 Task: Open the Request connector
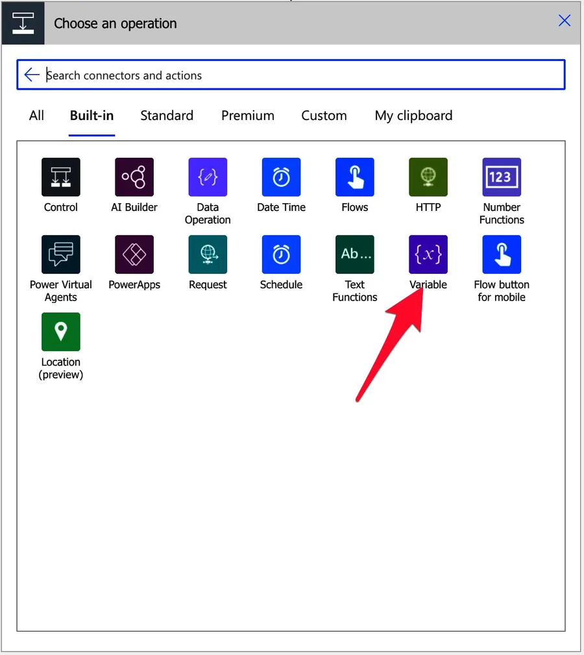pos(208,254)
